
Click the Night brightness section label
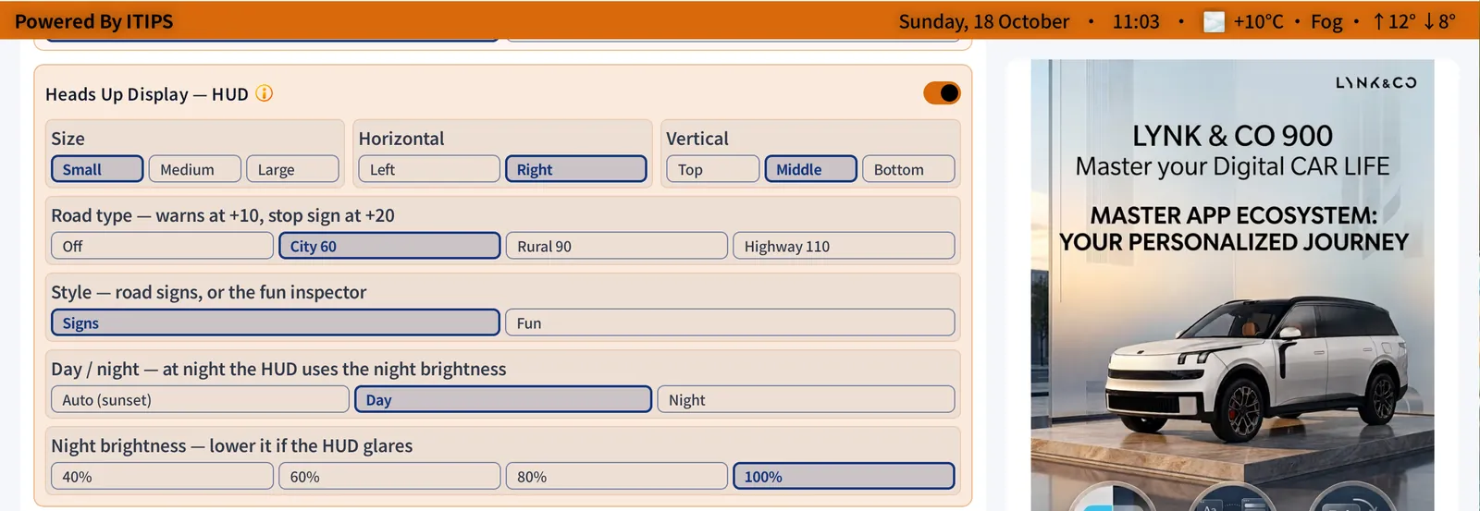coord(231,445)
